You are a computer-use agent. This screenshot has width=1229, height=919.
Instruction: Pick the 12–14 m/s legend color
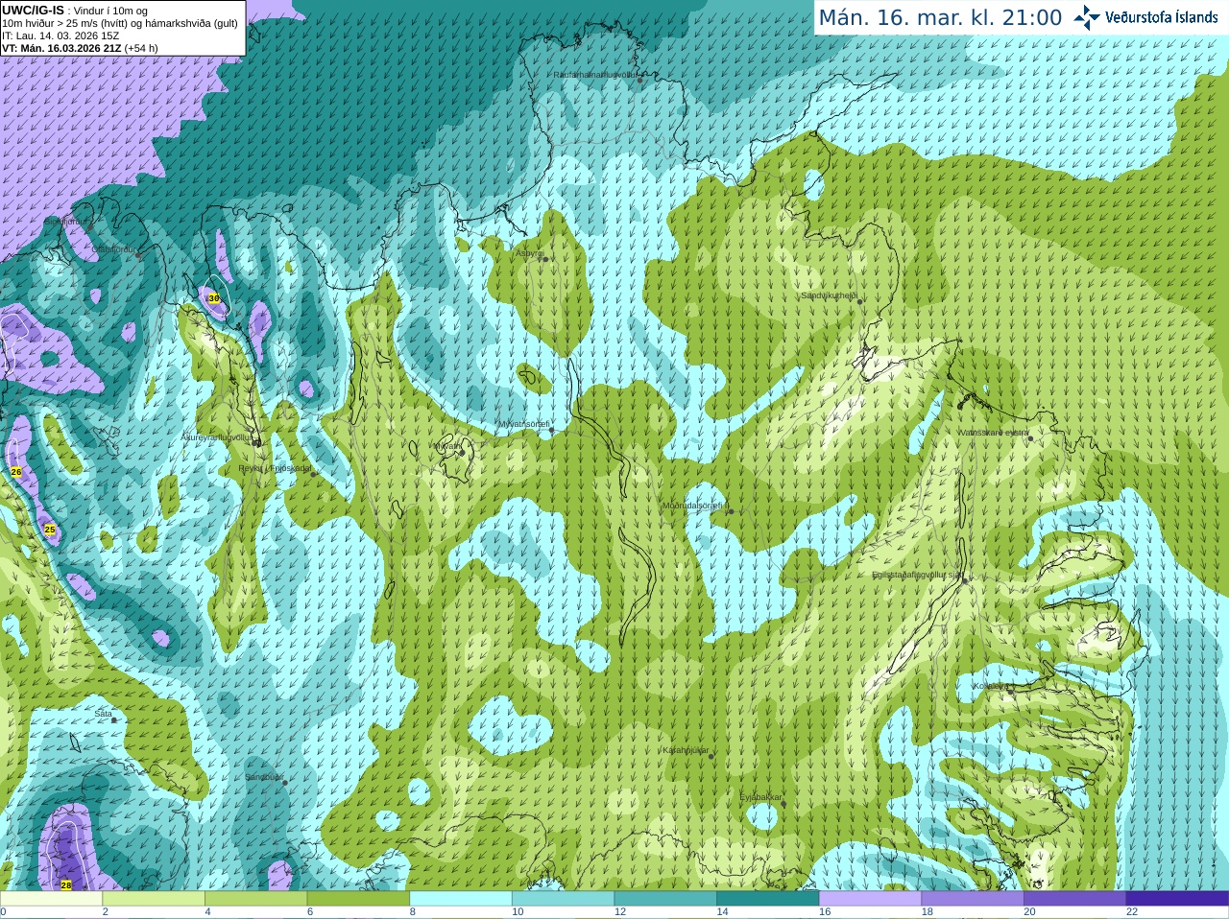[x=665, y=899]
